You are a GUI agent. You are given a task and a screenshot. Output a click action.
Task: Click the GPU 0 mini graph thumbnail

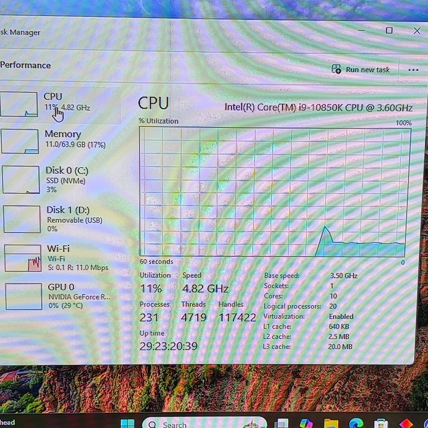24,296
